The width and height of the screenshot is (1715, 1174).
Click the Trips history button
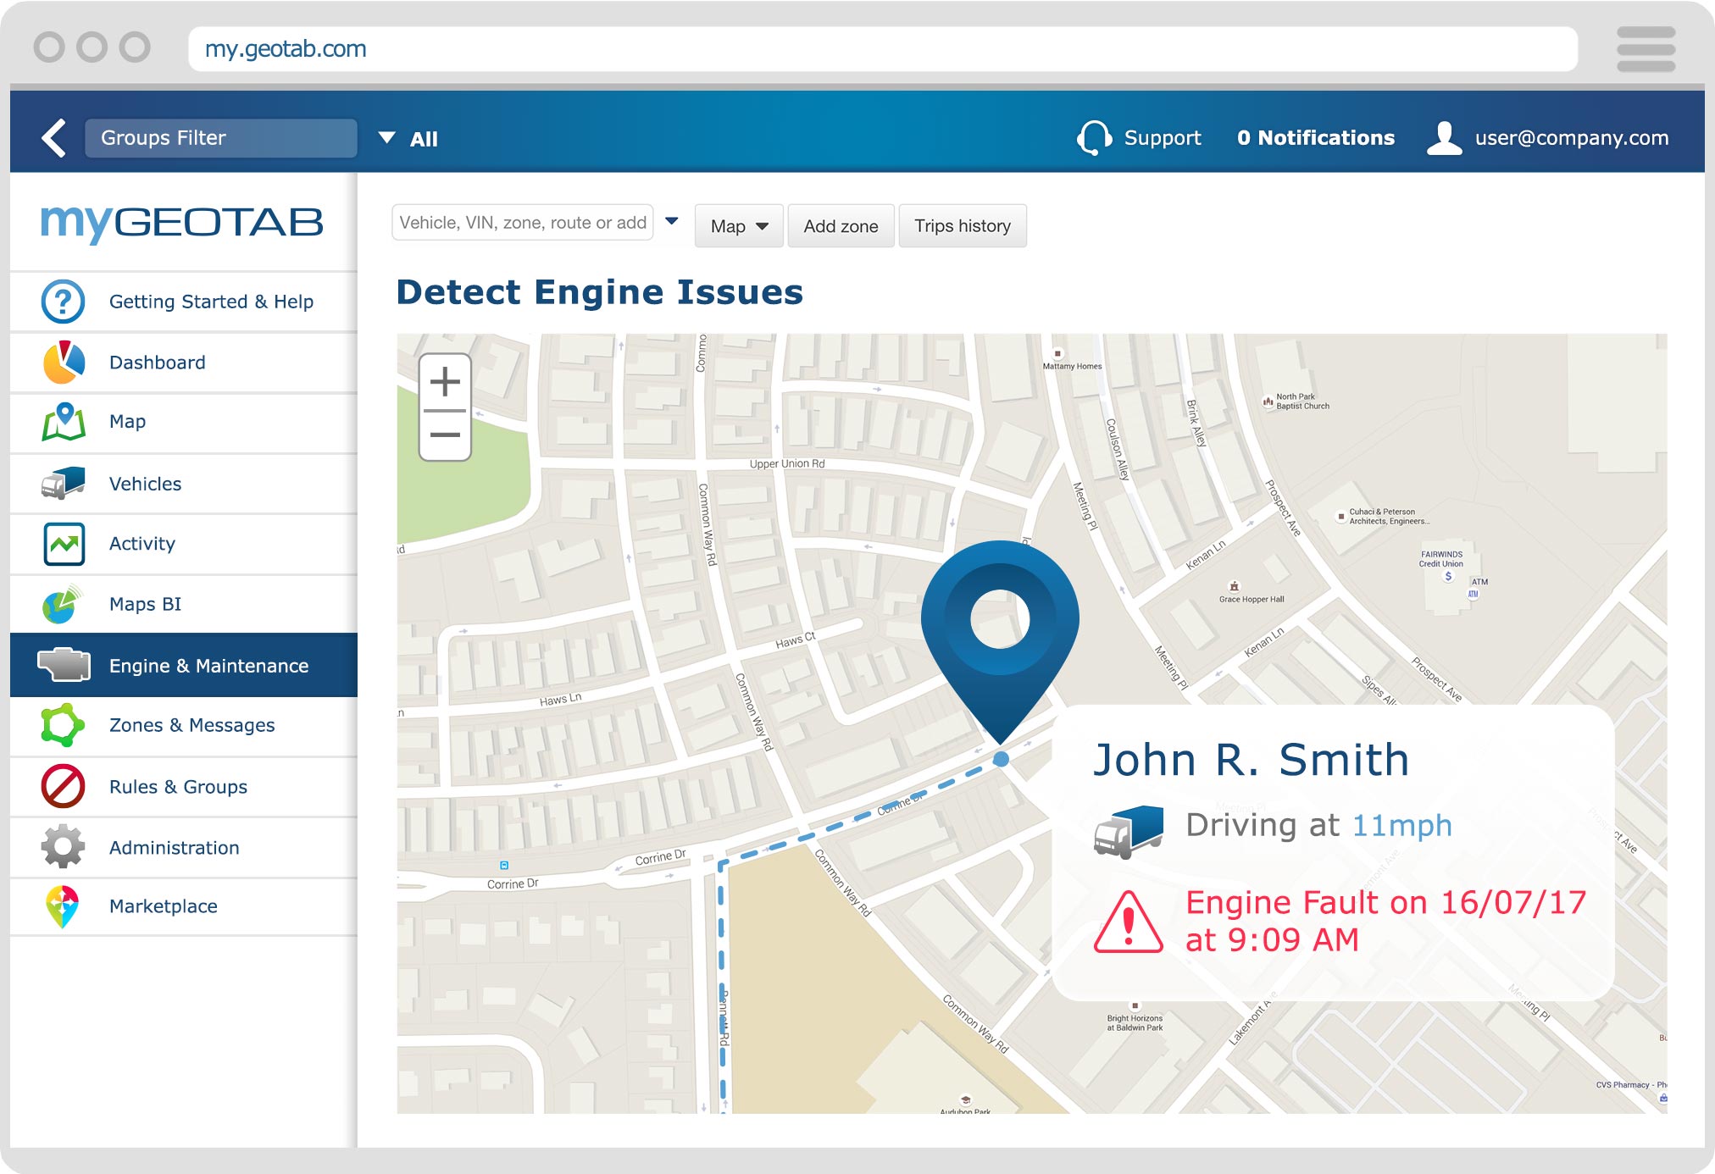click(963, 226)
